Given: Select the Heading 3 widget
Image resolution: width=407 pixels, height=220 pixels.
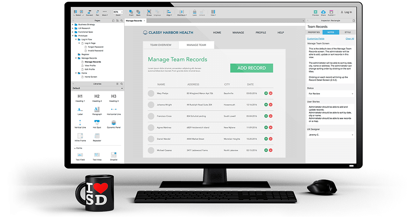Looking at the screenshot, I should click(x=114, y=98).
